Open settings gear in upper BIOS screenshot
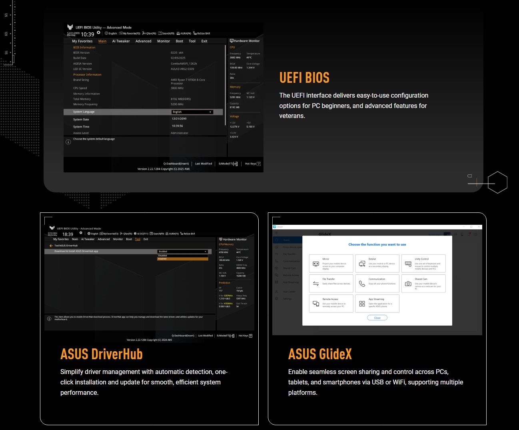Image resolution: width=519 pixels, height=430 pixels. pos(98,33)
